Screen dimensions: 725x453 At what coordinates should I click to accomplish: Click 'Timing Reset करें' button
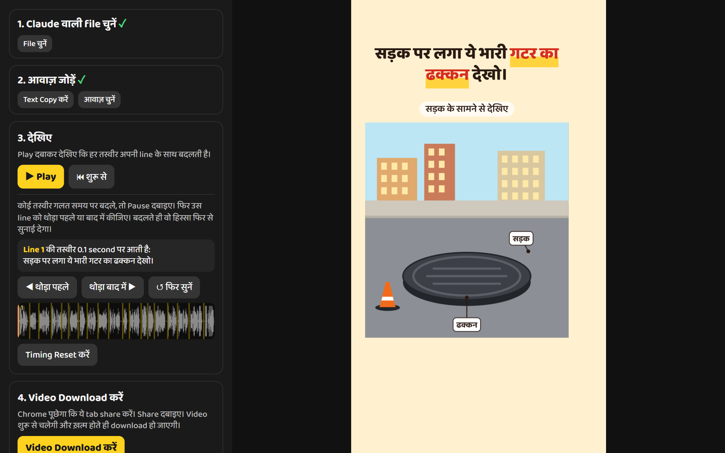coord(57,355)
